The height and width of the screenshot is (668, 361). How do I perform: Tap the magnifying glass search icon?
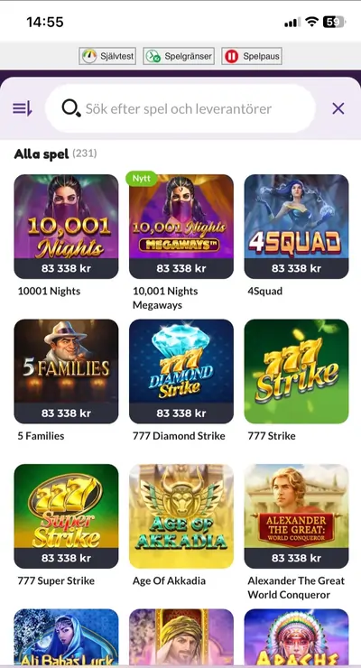70,108
